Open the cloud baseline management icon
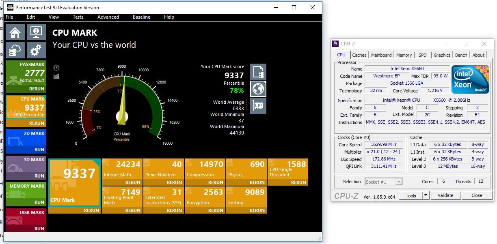 click(15, 50)
